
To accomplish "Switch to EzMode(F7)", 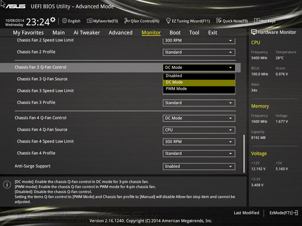I will click(x=284, y=213).
